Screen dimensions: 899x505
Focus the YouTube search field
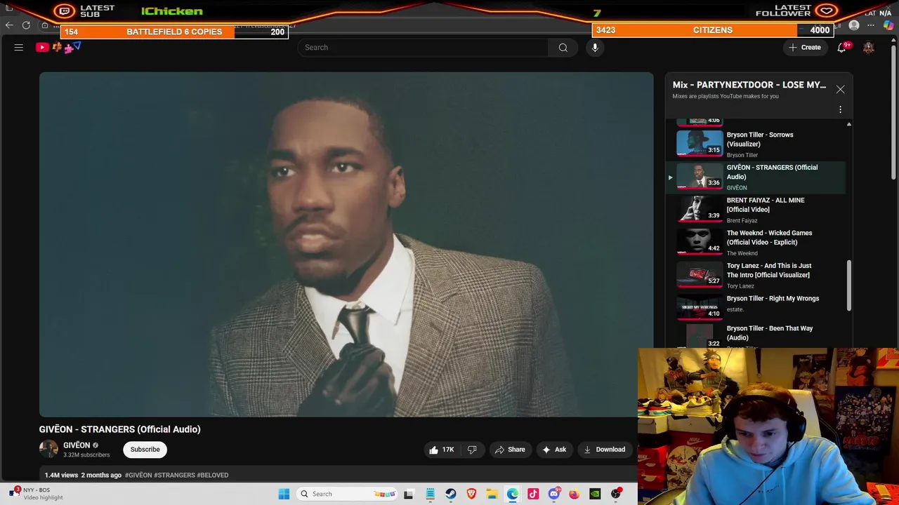[x=423, y=47]
